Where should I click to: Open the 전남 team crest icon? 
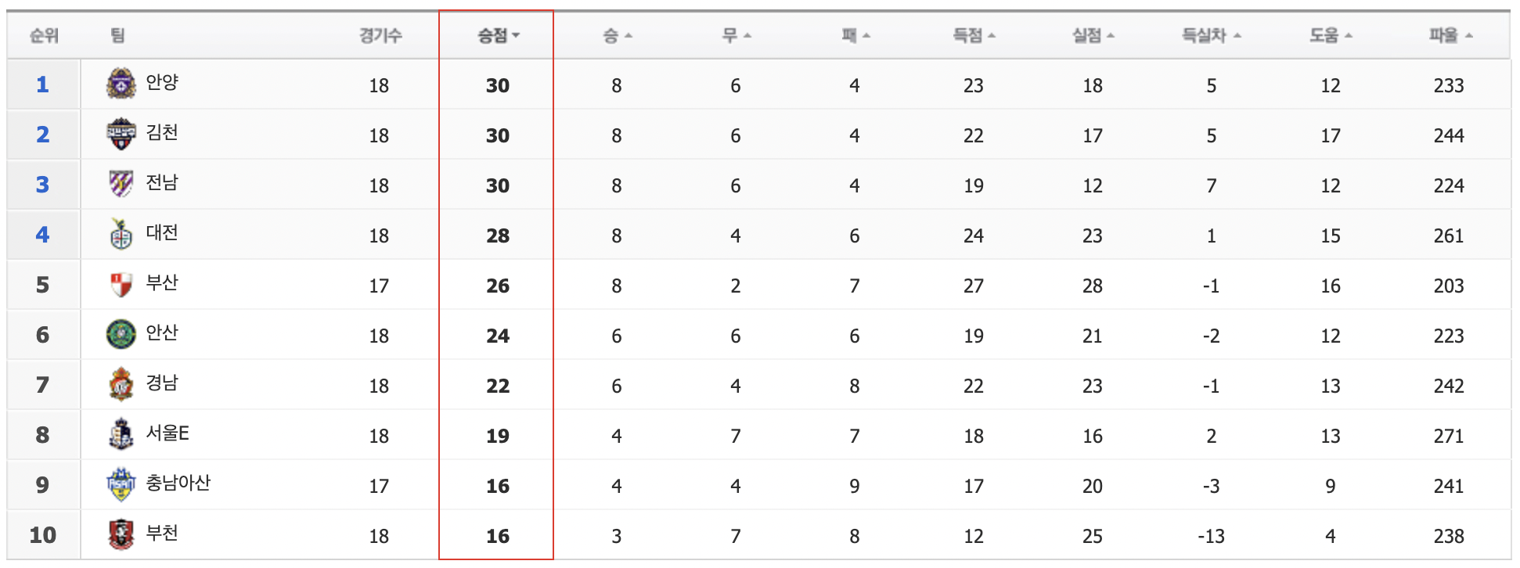click(x=121, y=184)
